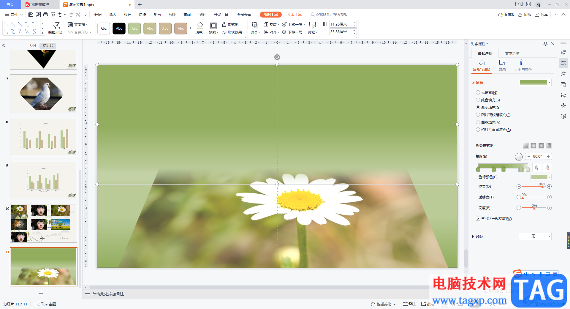Switch to Text Options (文本选项) tab
Viewport: 570px width, 309px height.
tap(512, 53)
